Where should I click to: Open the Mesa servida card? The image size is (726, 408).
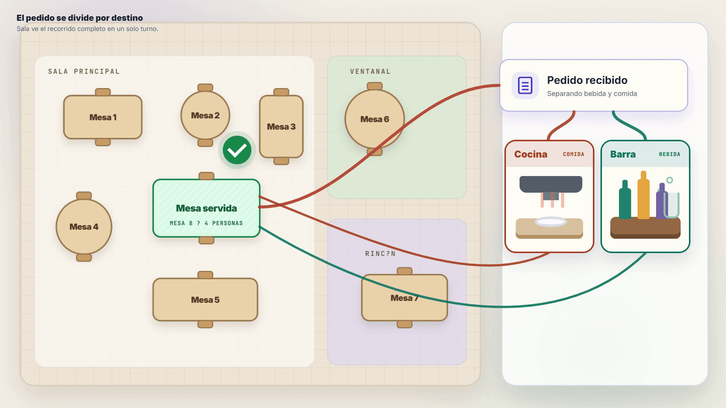(206, 208)
